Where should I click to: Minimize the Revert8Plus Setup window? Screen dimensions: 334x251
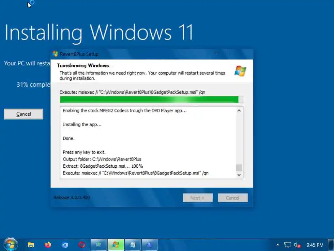[217, 53]
